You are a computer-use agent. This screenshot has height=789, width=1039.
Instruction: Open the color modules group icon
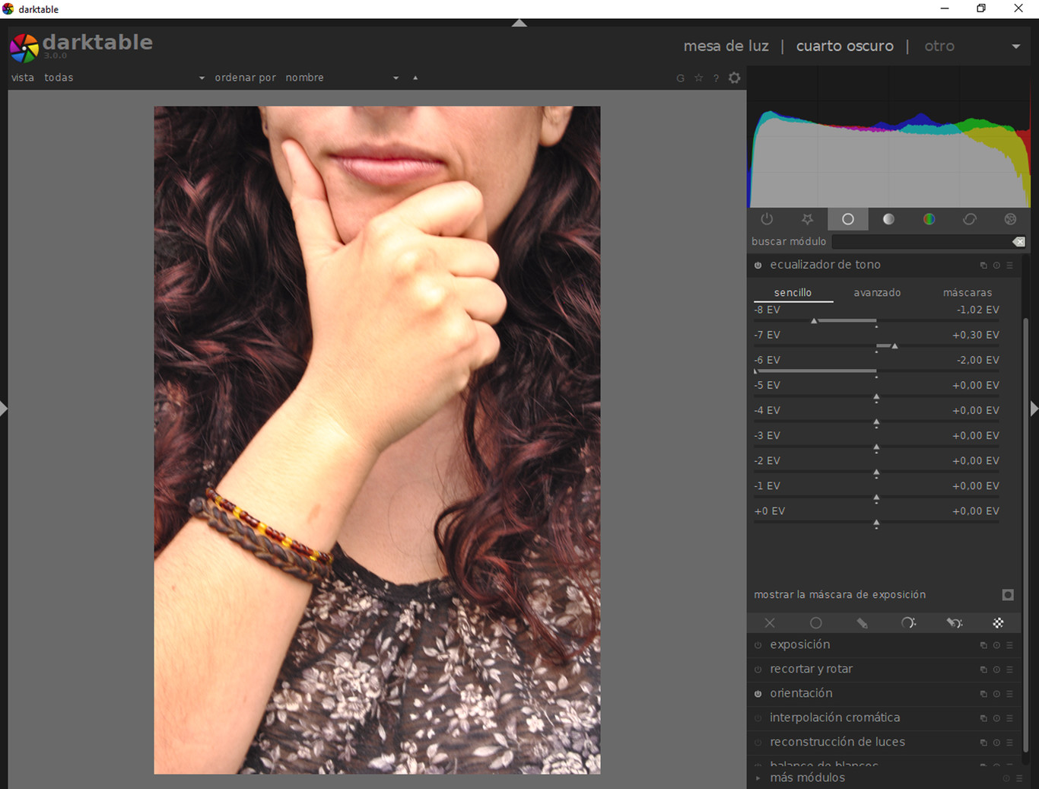pos(929,219)
